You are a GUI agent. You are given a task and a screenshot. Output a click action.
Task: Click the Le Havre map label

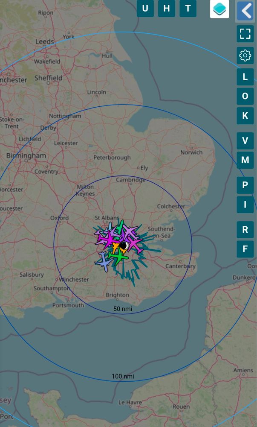click(x=130, y=402)
